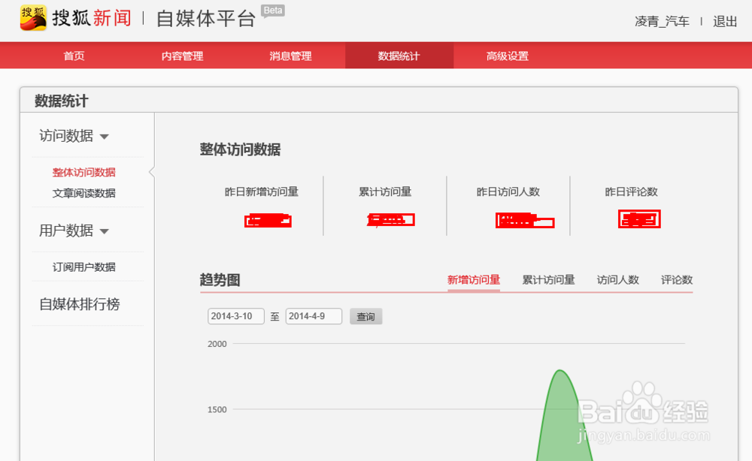This screenshot has width=752, height=461.
Task: Switch to the 内容管理 tab
Action: 180,55
